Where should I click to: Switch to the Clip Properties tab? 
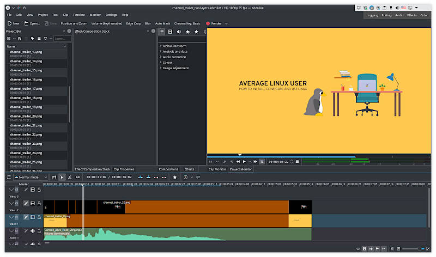(124, 169)
